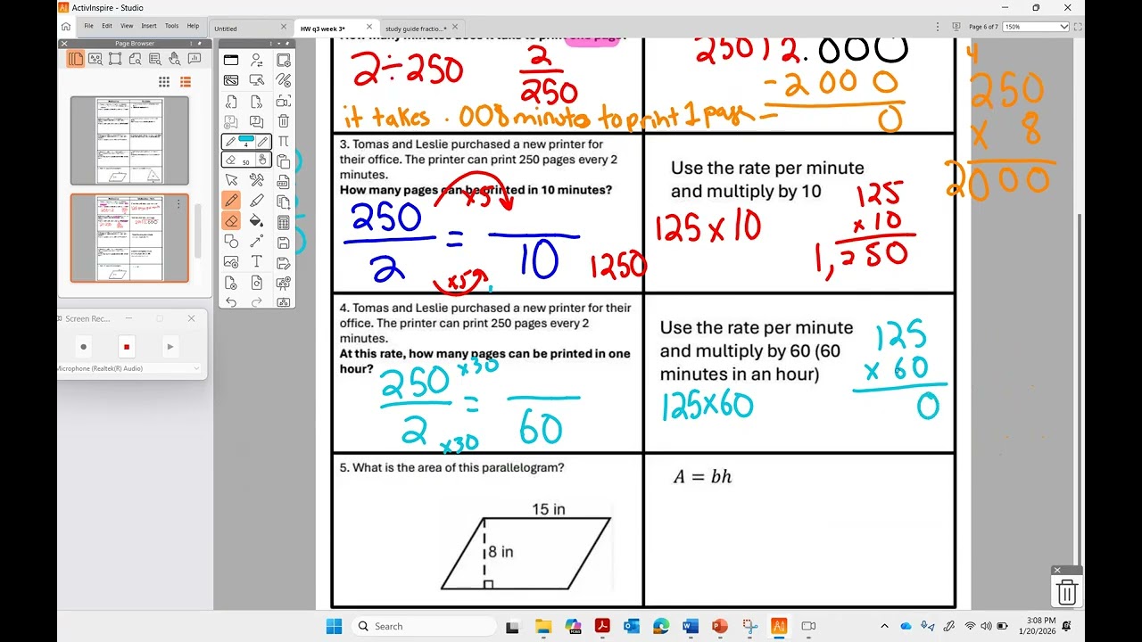Open the selected page thumbnail's three-dot menu

pos(178,204)
